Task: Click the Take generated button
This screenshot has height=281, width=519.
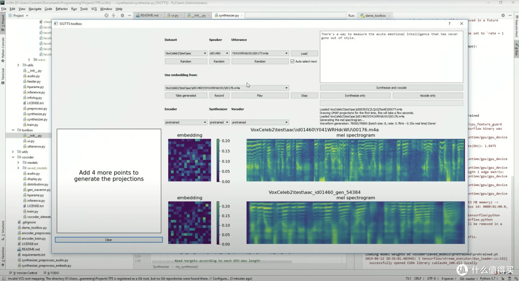Action: click(x=185, y=95)
